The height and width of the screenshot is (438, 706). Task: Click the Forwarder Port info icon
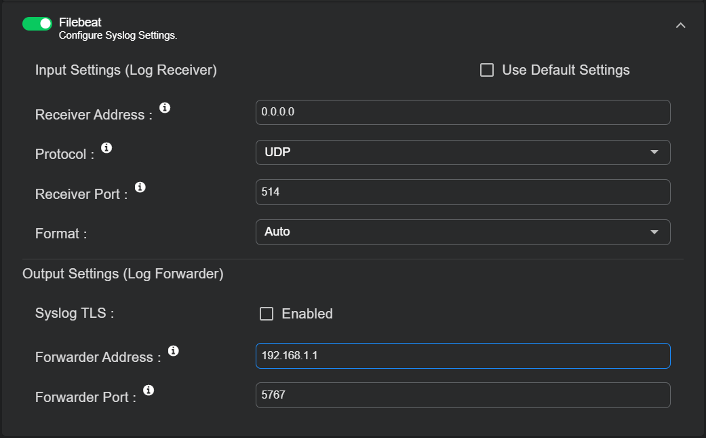[149, 390]
